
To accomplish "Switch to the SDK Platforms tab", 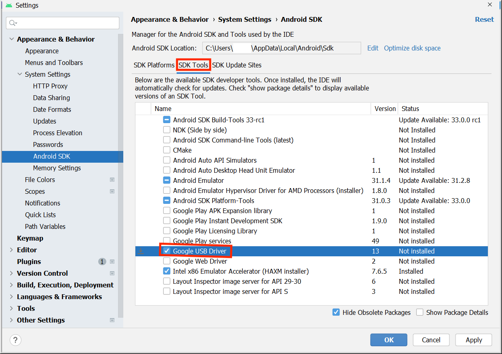I will (x=154, y=65).
